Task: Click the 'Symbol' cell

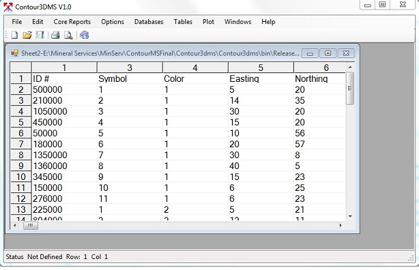Action: 130,78
